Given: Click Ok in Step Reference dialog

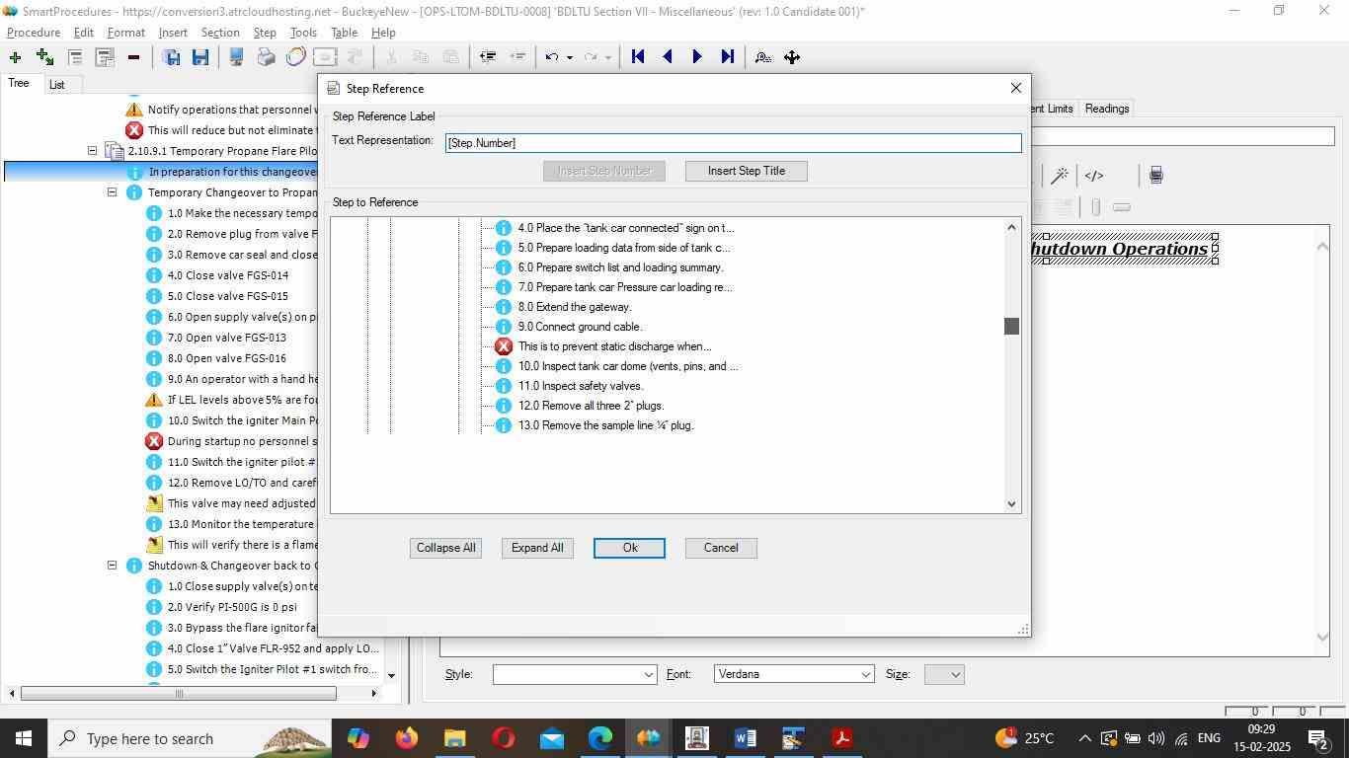Looking at the screenshot, I should tap(629, 548).
